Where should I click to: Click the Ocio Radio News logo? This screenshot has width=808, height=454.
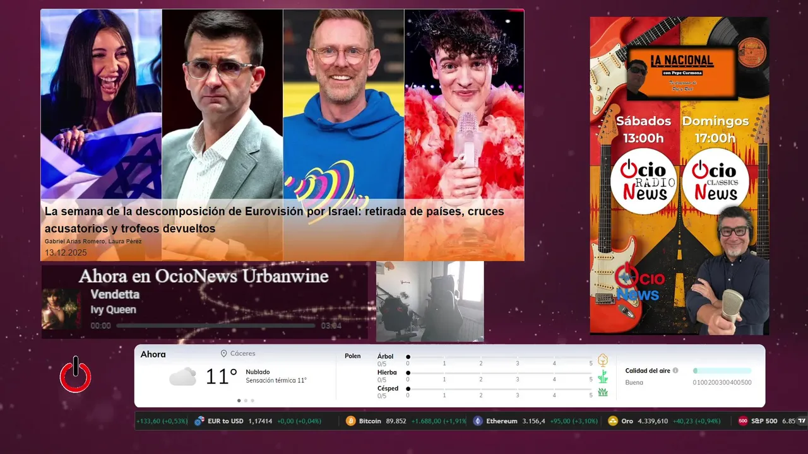click(643, 181)
